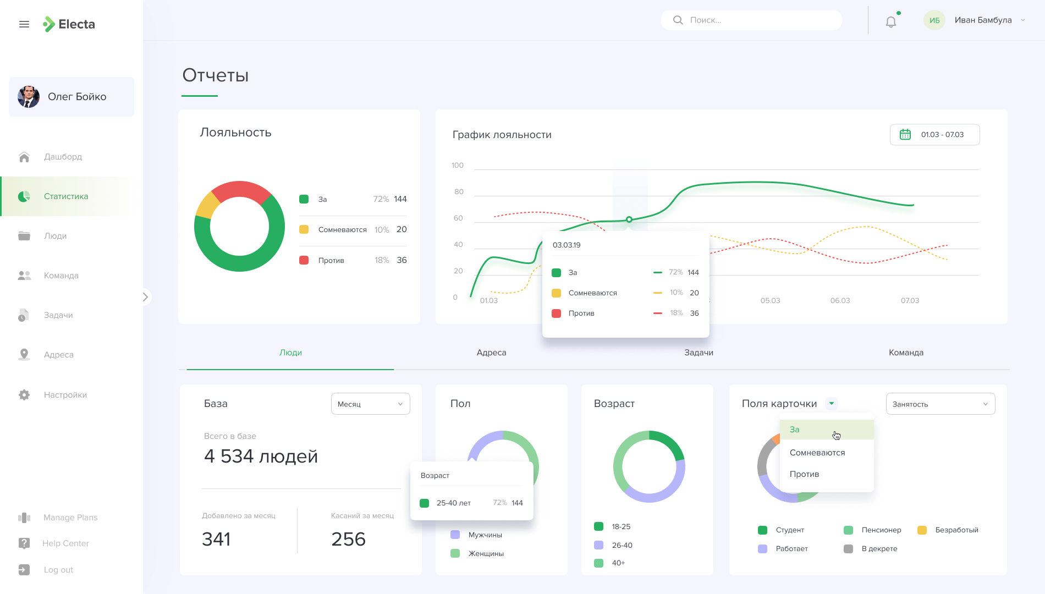Switch to the Адреса tab

(491, 353)
